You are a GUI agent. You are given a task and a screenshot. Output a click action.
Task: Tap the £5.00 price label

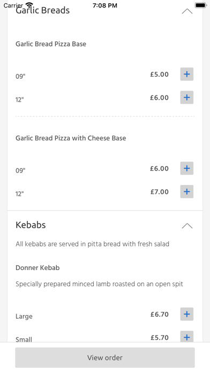[x=159, y=74]
